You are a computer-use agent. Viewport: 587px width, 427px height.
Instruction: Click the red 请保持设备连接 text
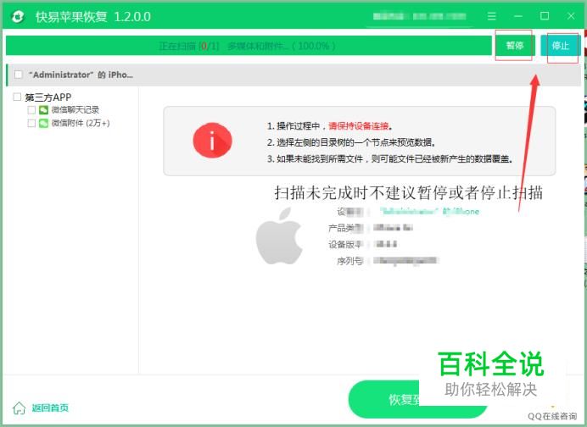pos(359,126)
